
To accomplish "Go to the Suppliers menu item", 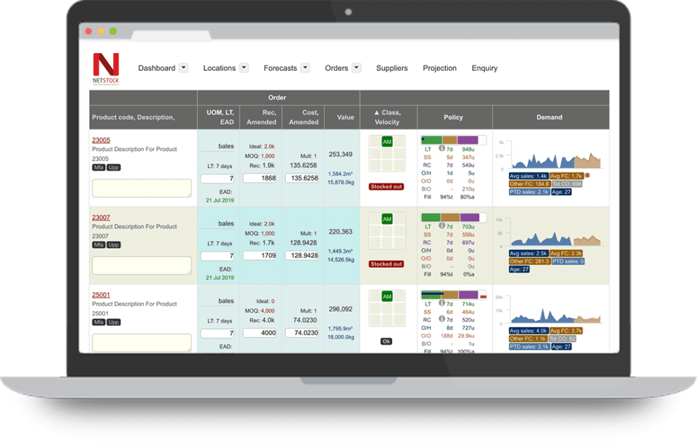I will 391,68.
